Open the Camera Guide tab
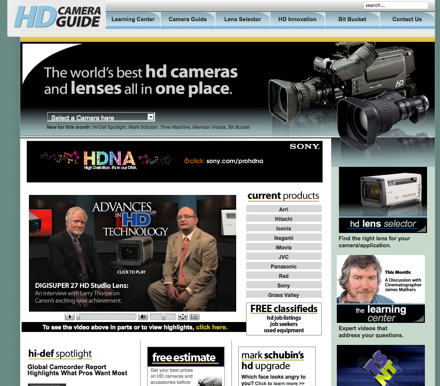The height and width of the screenshot is (386, 440). 188,19
